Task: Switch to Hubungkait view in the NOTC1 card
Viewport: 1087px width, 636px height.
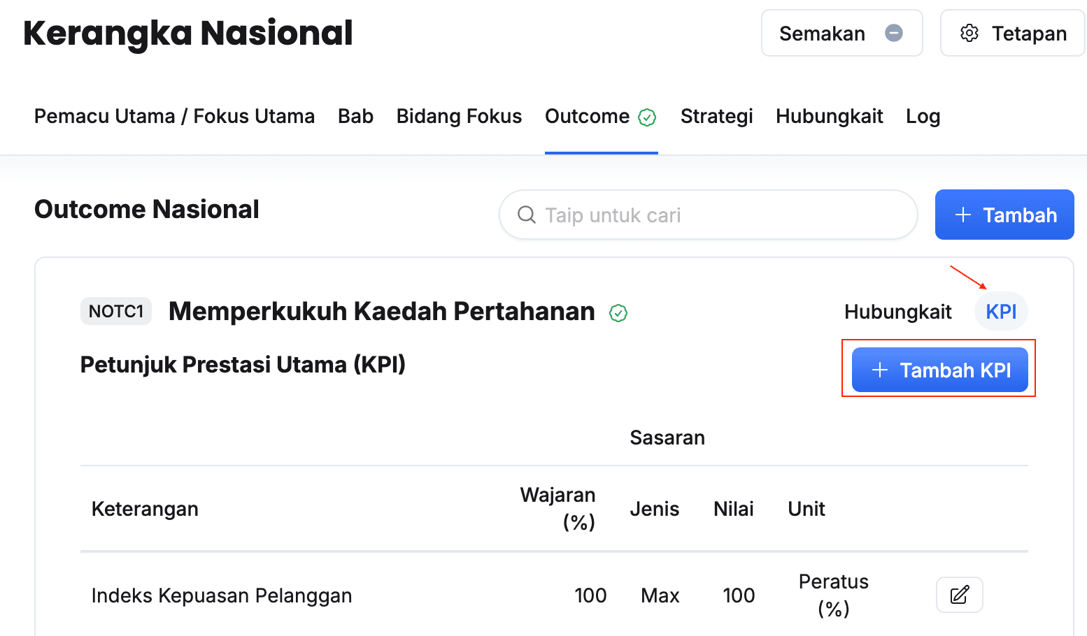Action: 897,312
